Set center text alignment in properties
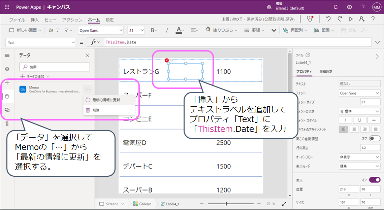 click(354, 129)
